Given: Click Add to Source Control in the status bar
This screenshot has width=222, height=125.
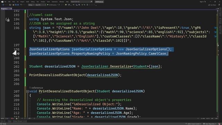Looking at the screenshot, I should tap(193, 124).
